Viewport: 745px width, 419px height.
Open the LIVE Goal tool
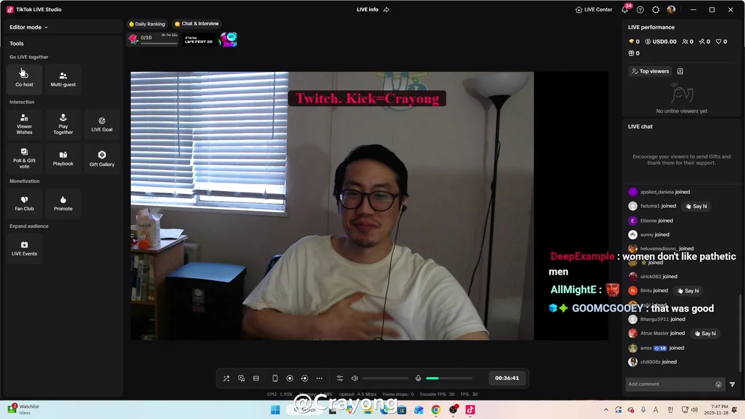pos(102,125)
